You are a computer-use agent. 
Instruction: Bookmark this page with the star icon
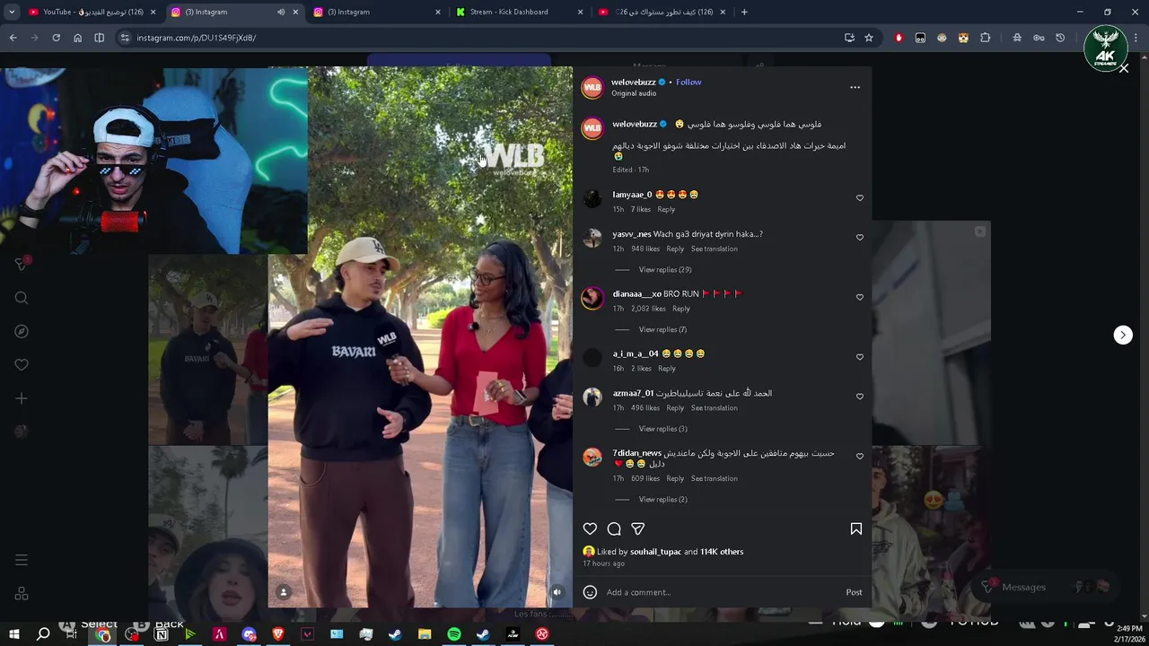coord(869,38)
